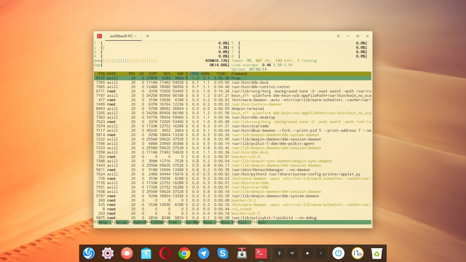Image resolution: width=466 pixels, height=262 pixels.
Task: Click F7 Nice minus in htop
Action: pos(207,222)
